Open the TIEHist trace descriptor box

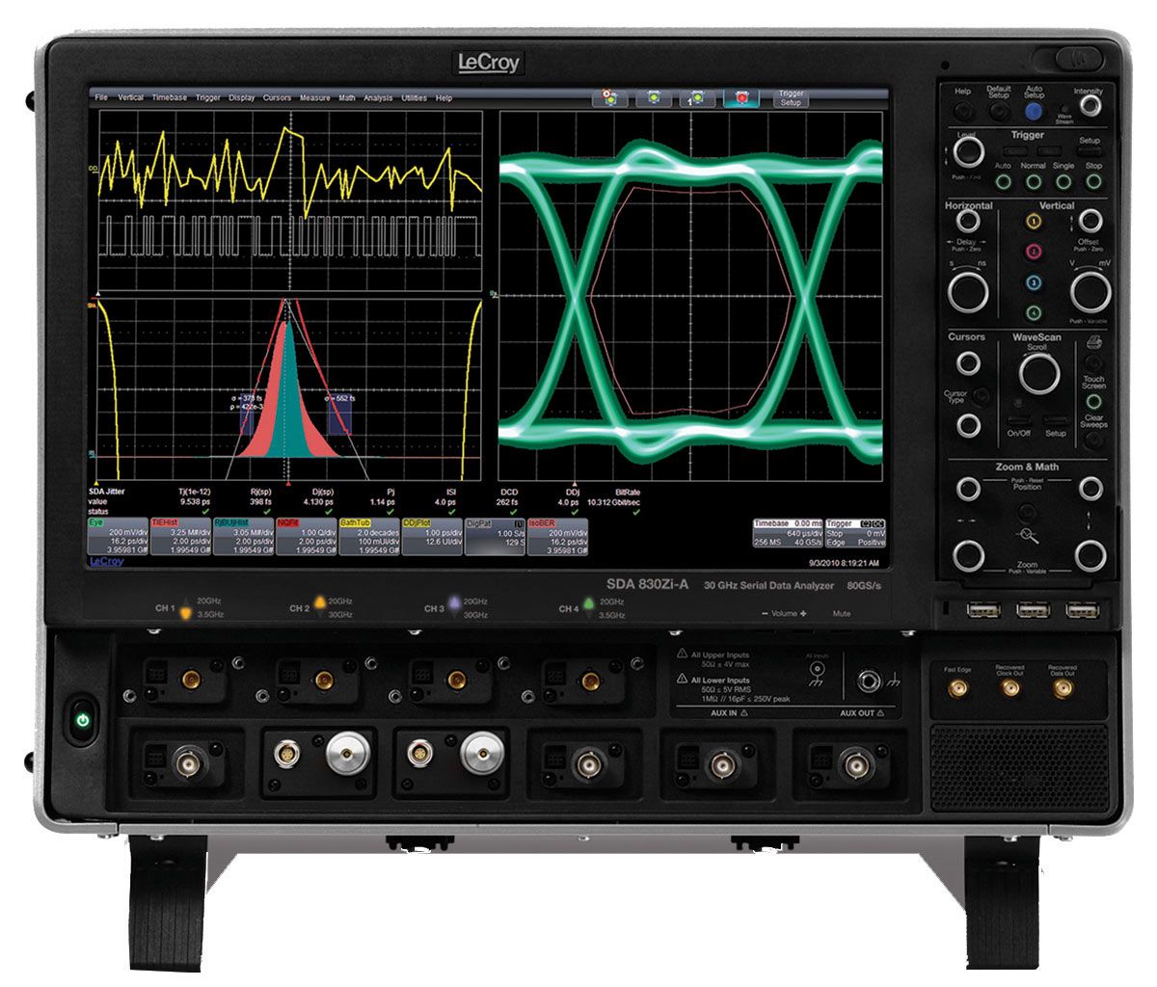coord(180,536)
